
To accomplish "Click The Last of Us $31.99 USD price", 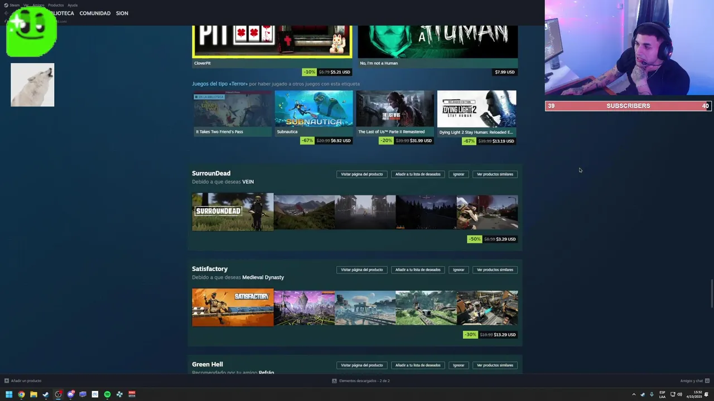I will coord(421,140).
